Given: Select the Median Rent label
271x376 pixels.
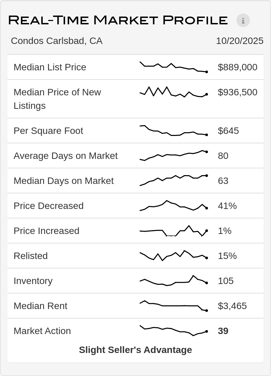Looking at the screenshot, I should [x=40, y=306].
